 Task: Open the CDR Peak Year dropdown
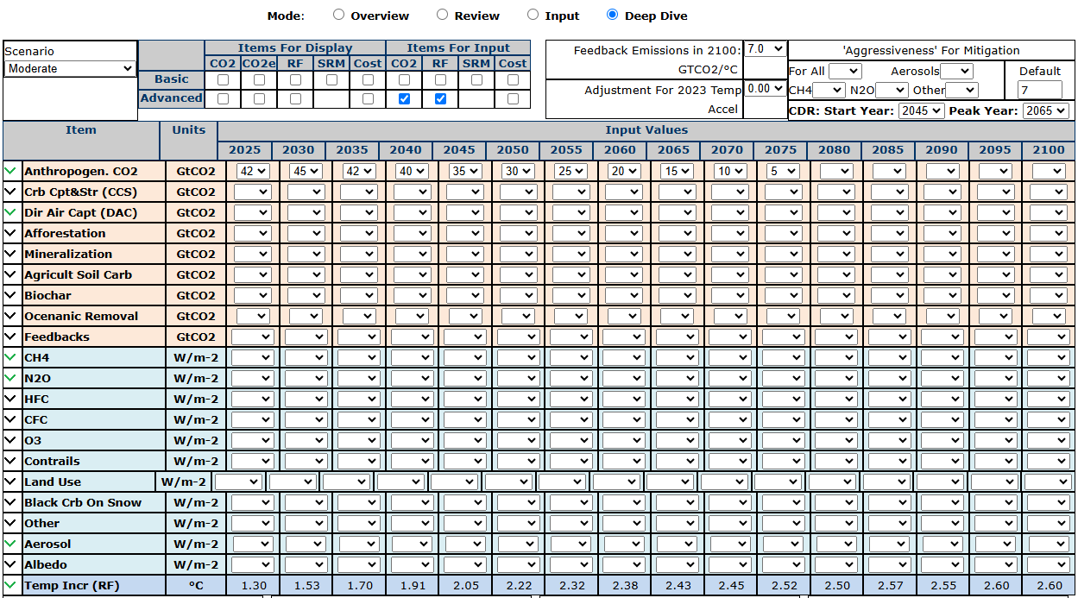pos(1045,111)
